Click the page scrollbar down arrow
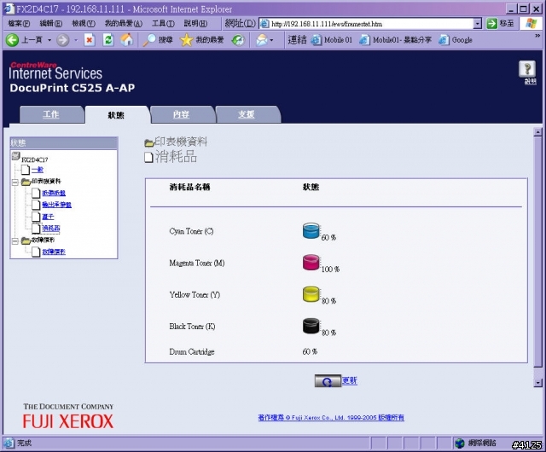The width and height of the screenshot is (546, 452). [x=538, y=383]
